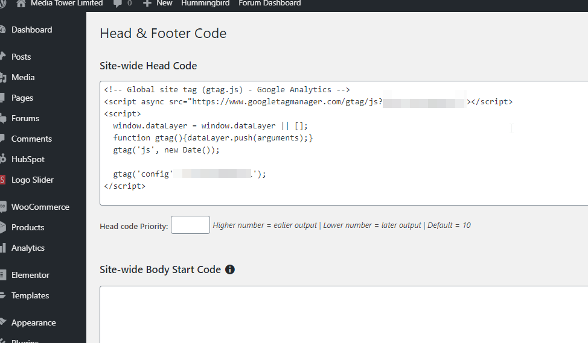Click the Comments bubble icon in sidebar

tap(2, 139)
